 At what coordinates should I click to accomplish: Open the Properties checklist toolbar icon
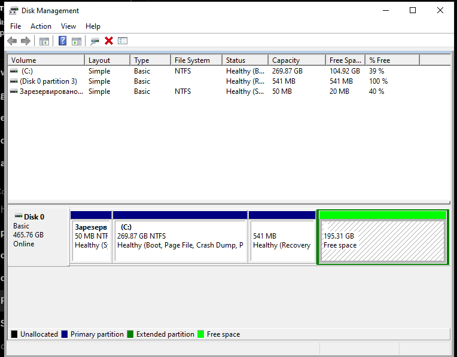[123, 41]
